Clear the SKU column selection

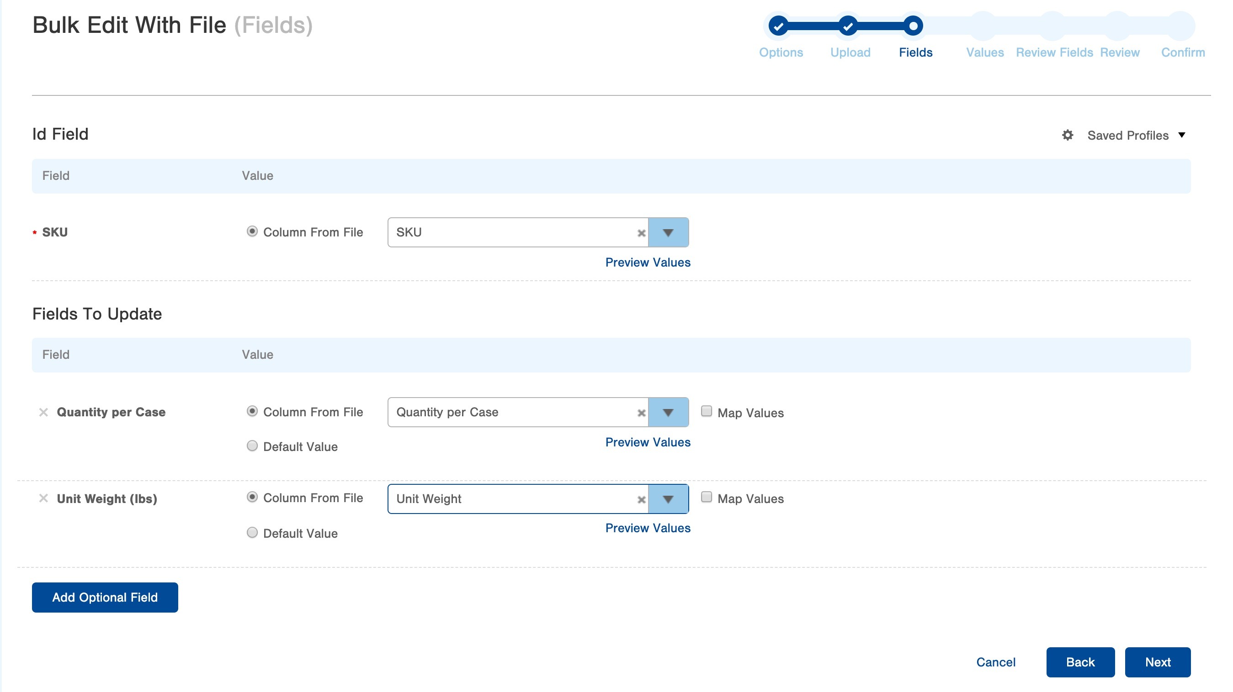(x=641, y=233)
